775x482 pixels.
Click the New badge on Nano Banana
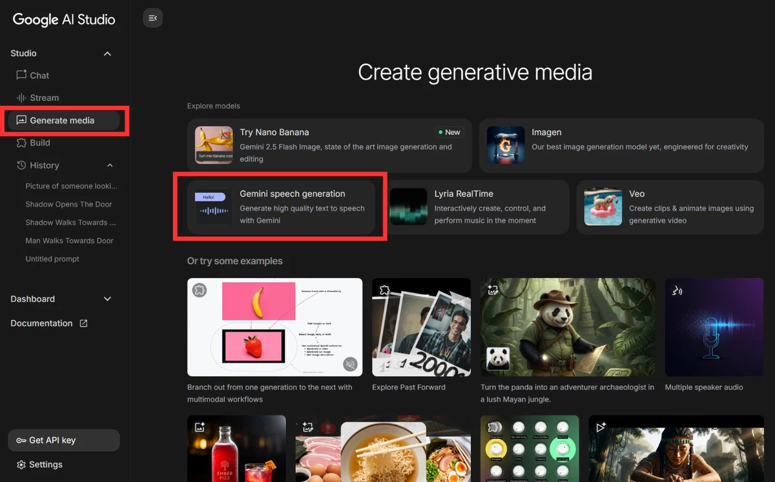click(449, 132)
